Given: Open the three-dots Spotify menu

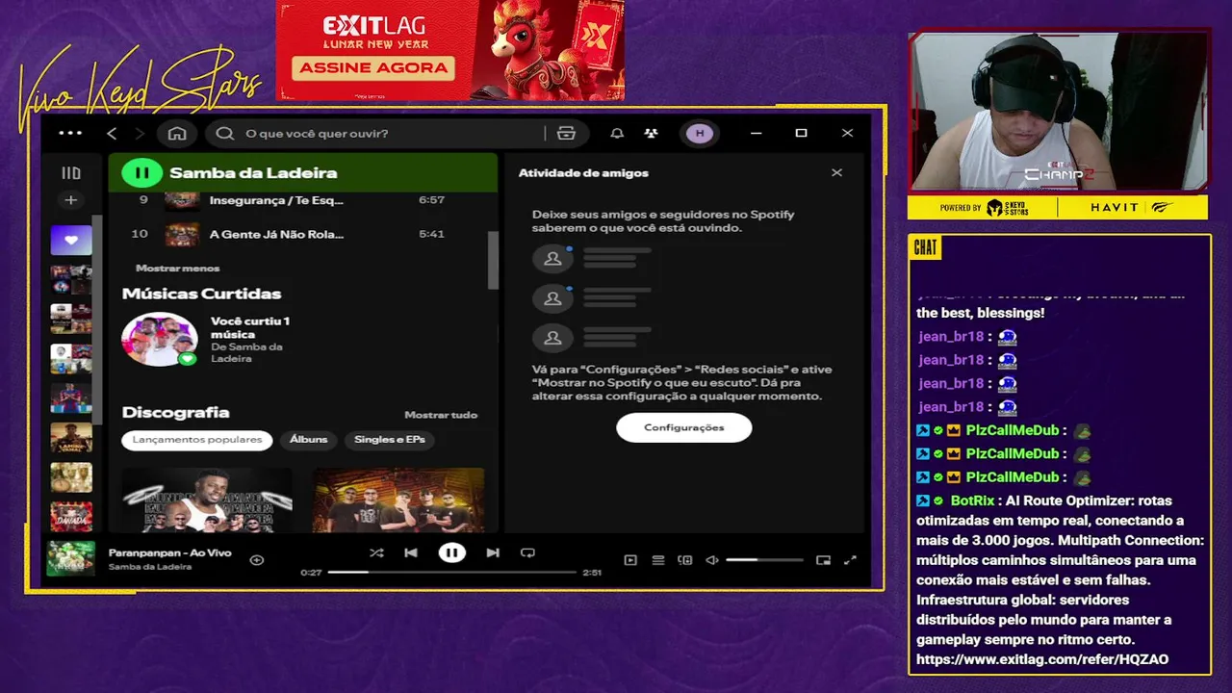Looking at the screenshot, I should point(70,133).
